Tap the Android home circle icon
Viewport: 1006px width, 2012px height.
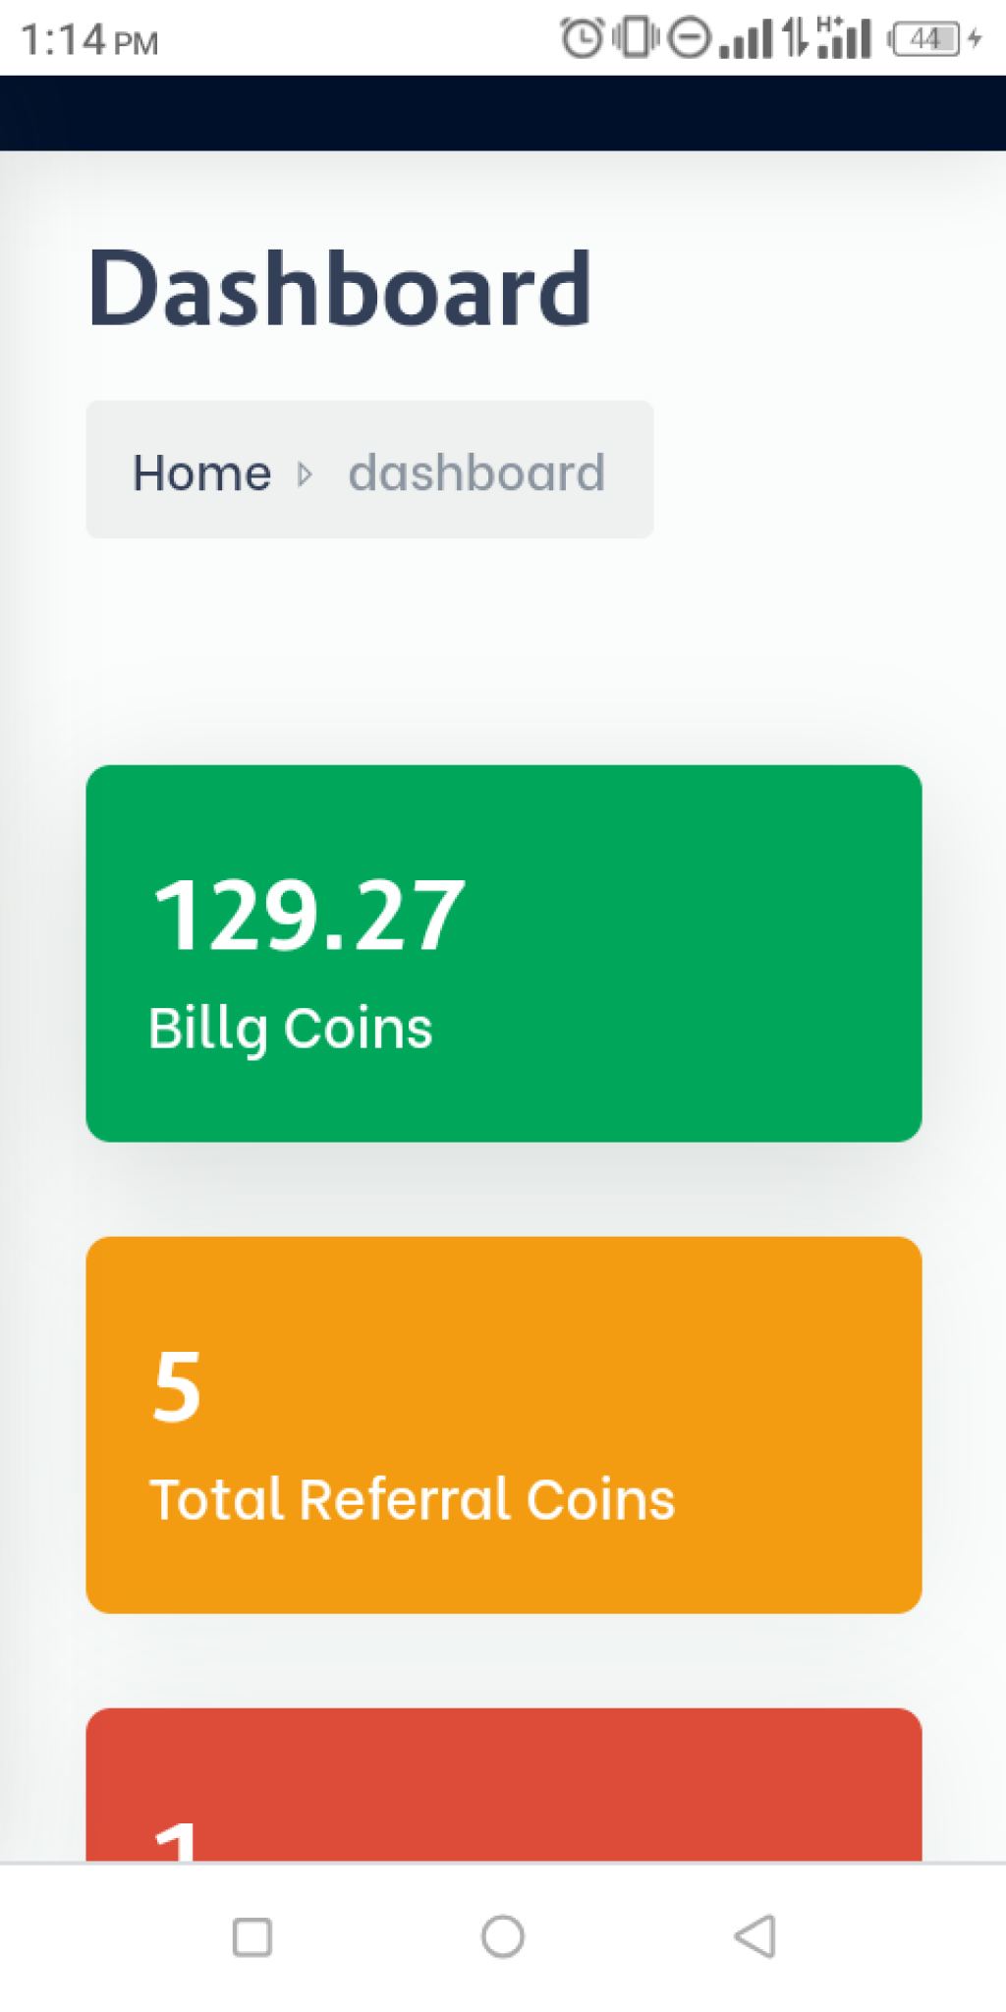coord(502,1936)
